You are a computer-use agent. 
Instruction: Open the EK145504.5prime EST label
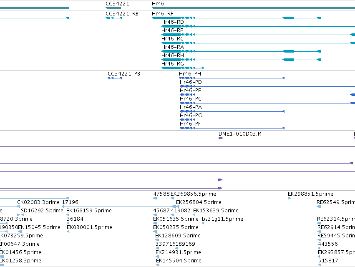point(179,261)
